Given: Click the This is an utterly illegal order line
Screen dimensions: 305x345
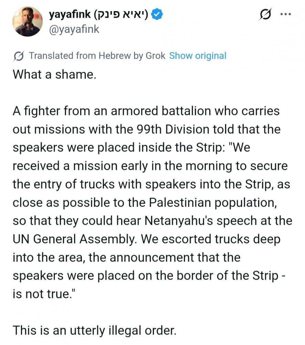Looking at the screenshot, I should (x=94, y=331).
